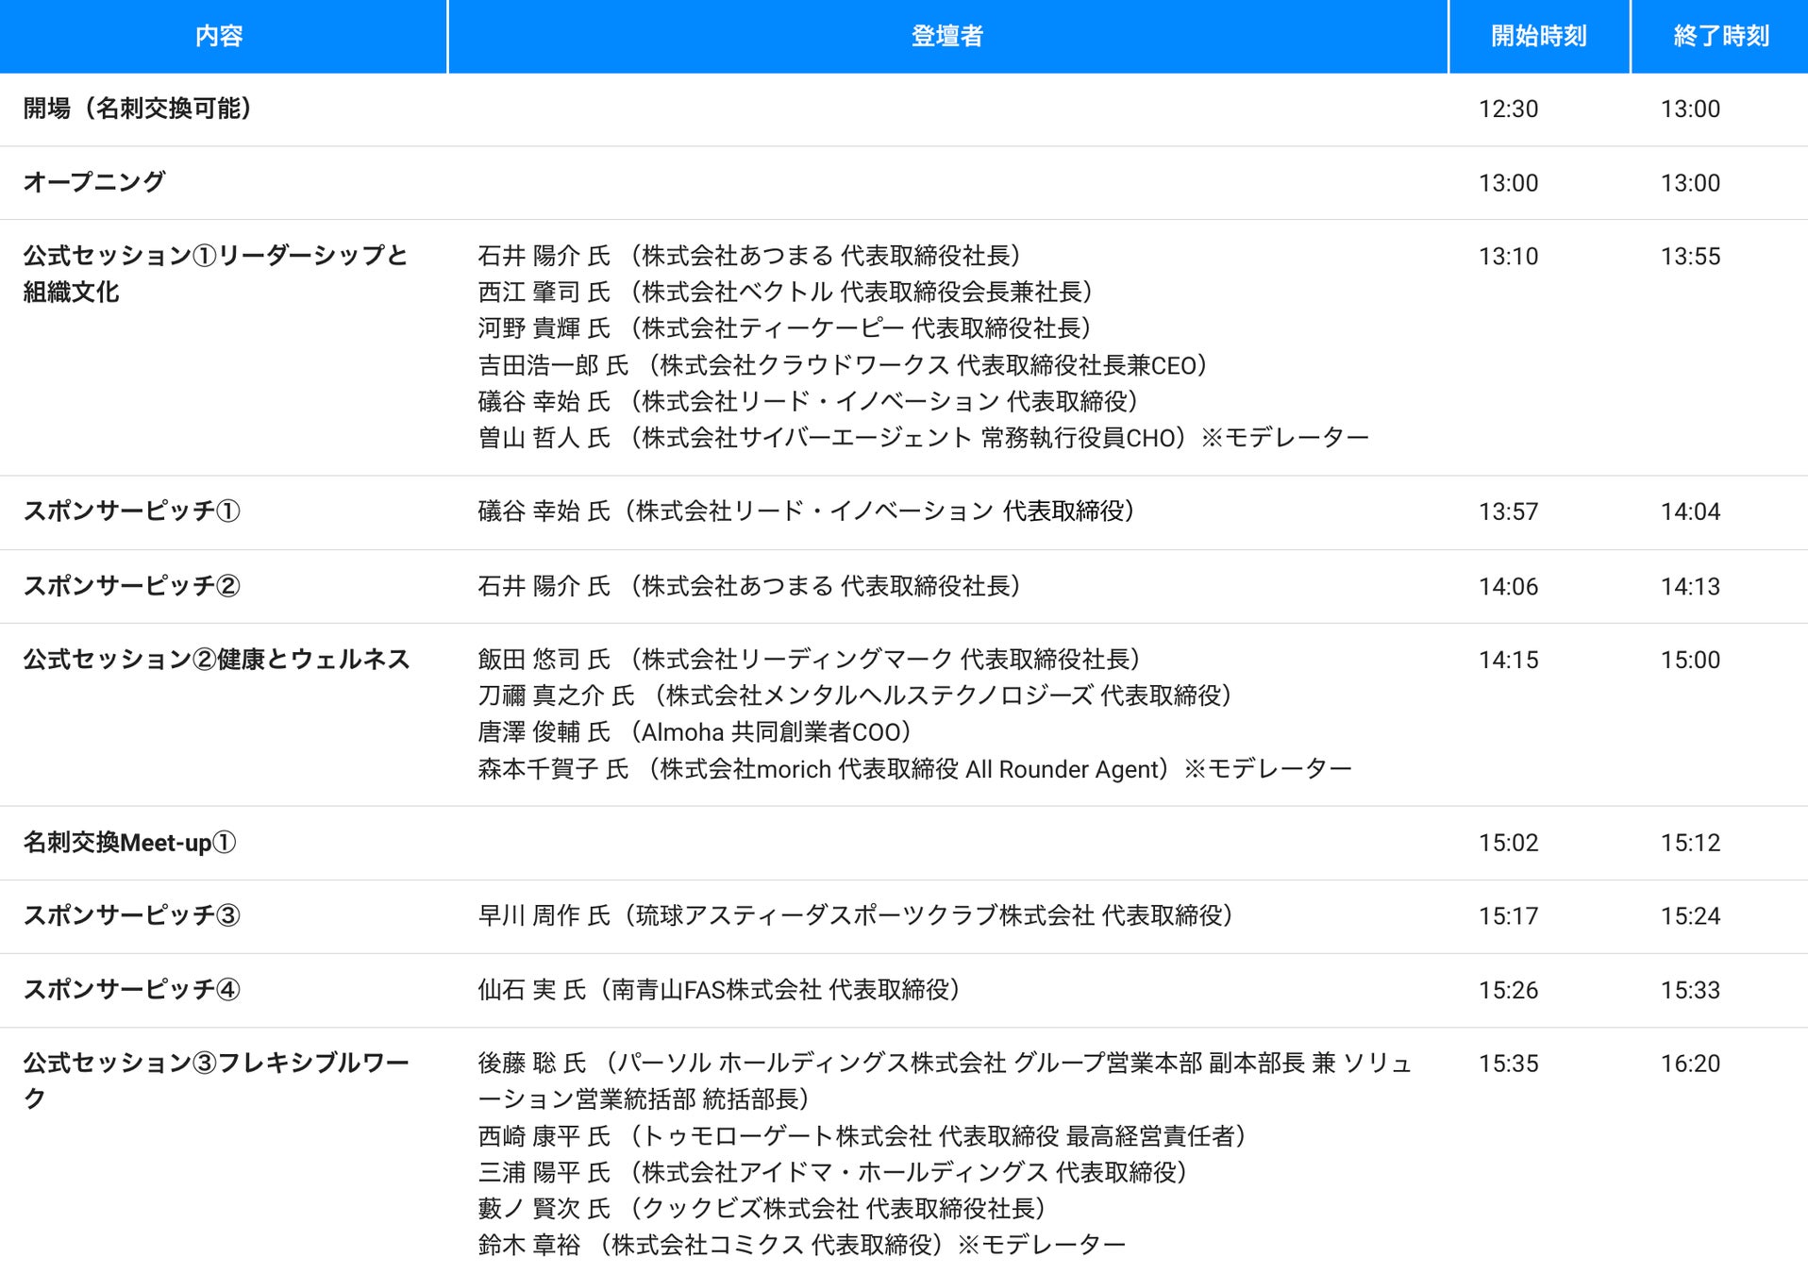Select moderator line 鈴木 章裕 (コミクス)
Screen dimensions: 1808x1274
click(802, 1245)
